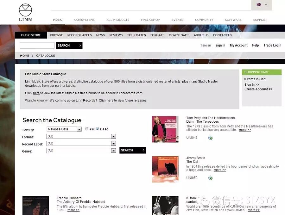The image size is (285, 215).
Task: Open Formats page
Action: coord(157,35)
